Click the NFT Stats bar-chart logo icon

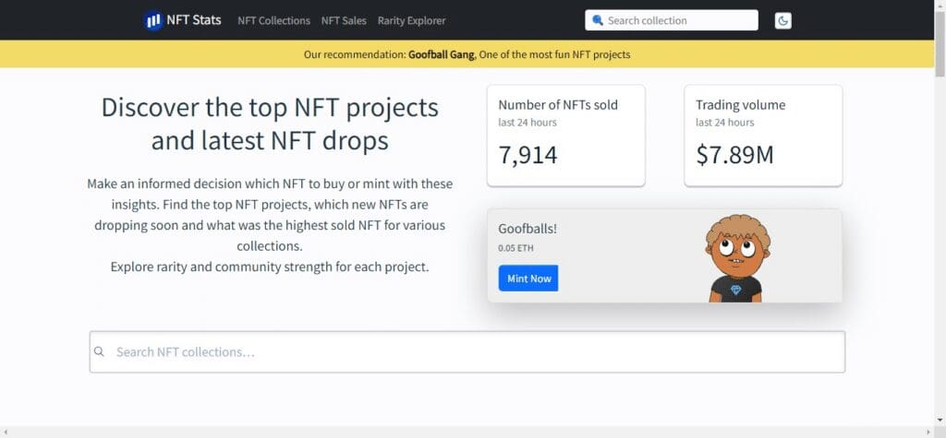coord(153,20)
